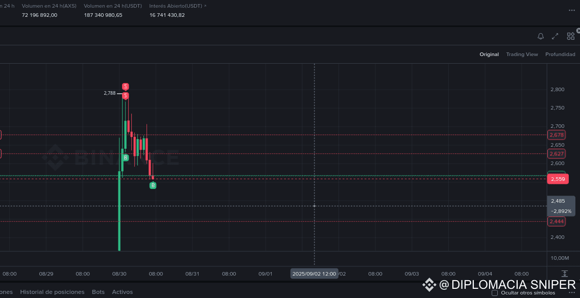Click the 10,00M volume axis label

pyautogui.click(x=560, y=258)
